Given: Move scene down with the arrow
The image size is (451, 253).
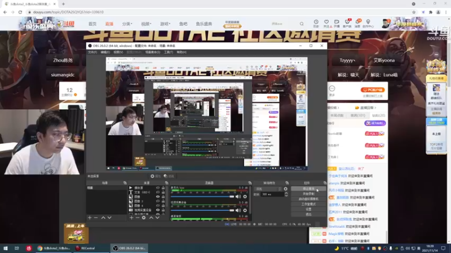Looking at the screenshot, I should click(109, 218).
